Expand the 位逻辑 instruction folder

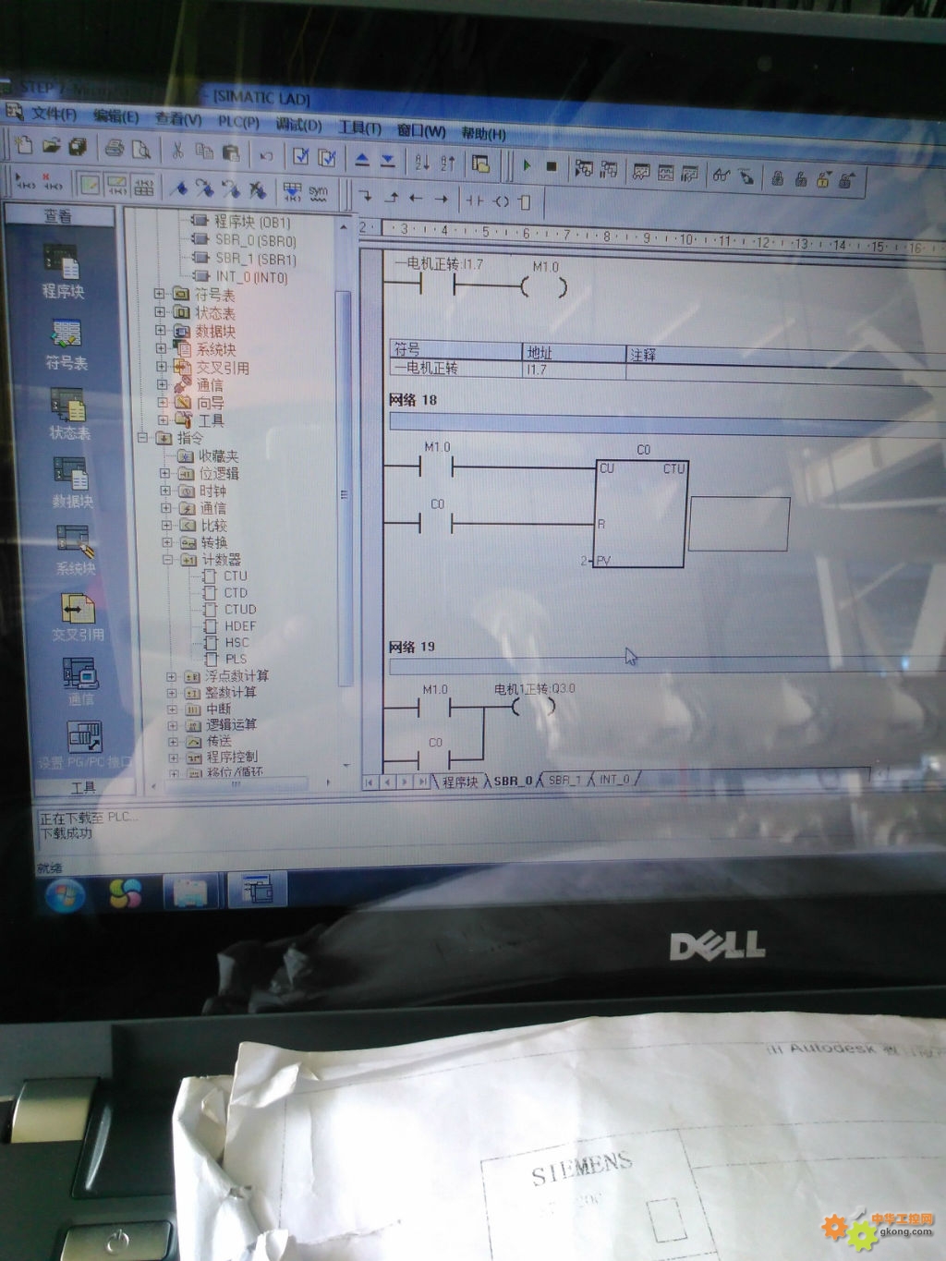click(x=165, y=473)
